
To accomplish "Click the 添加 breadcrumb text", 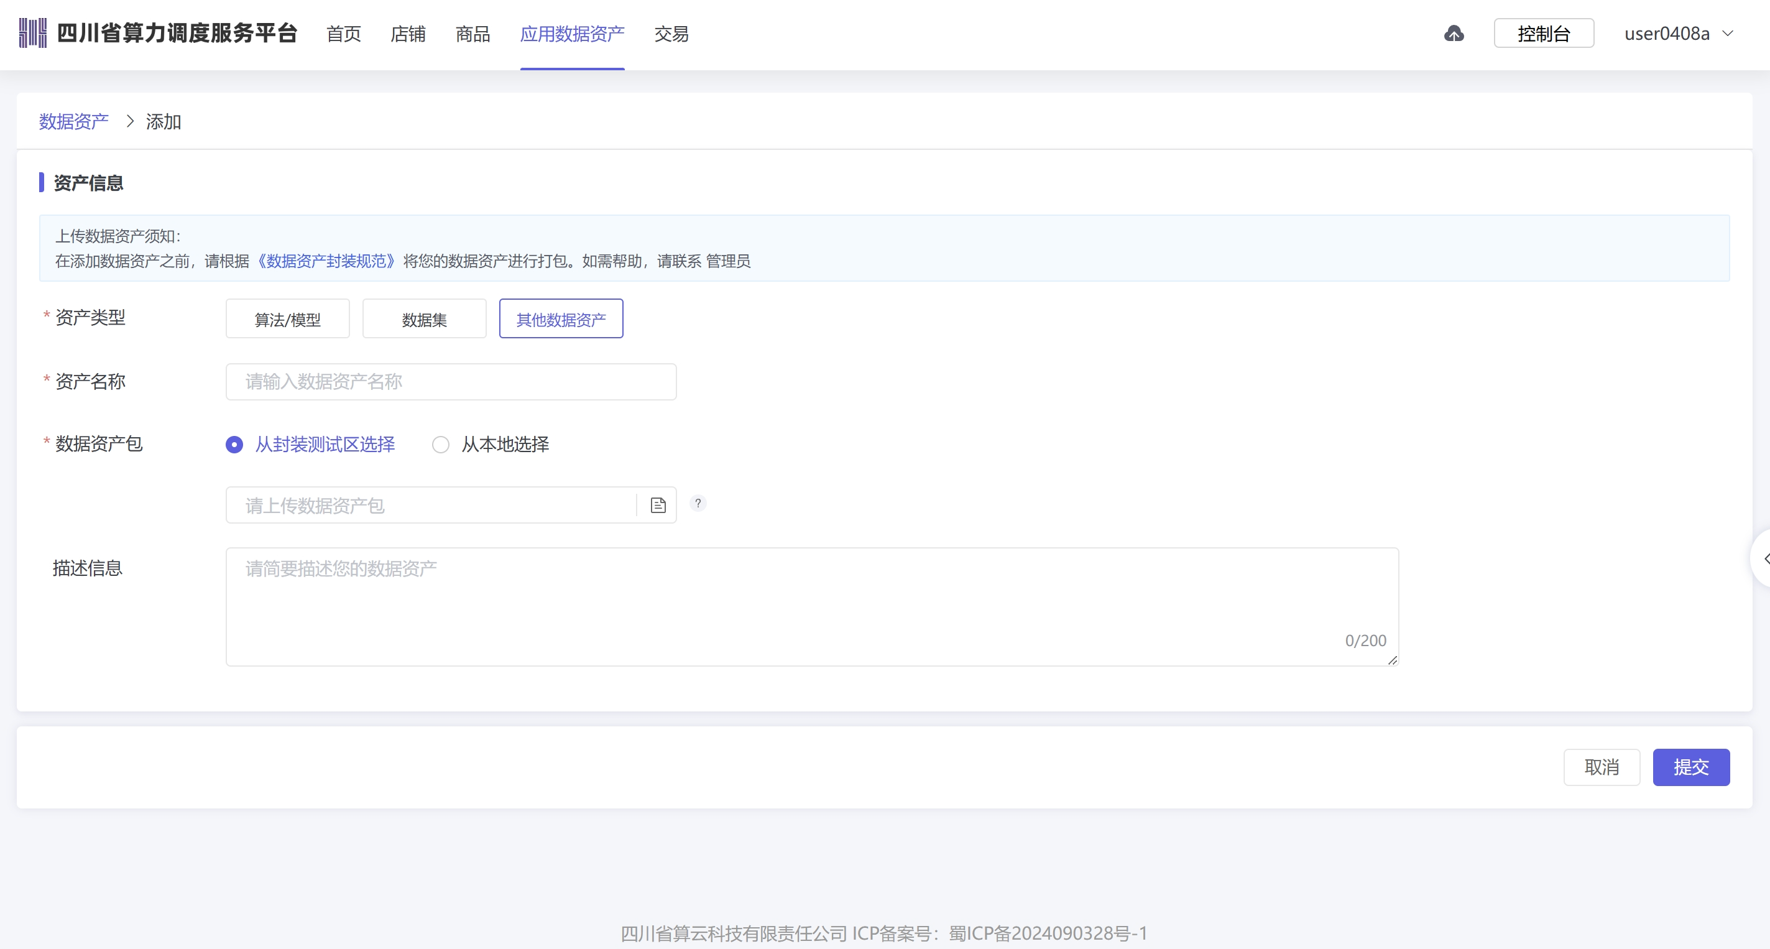I will click(x=164, y=122).
